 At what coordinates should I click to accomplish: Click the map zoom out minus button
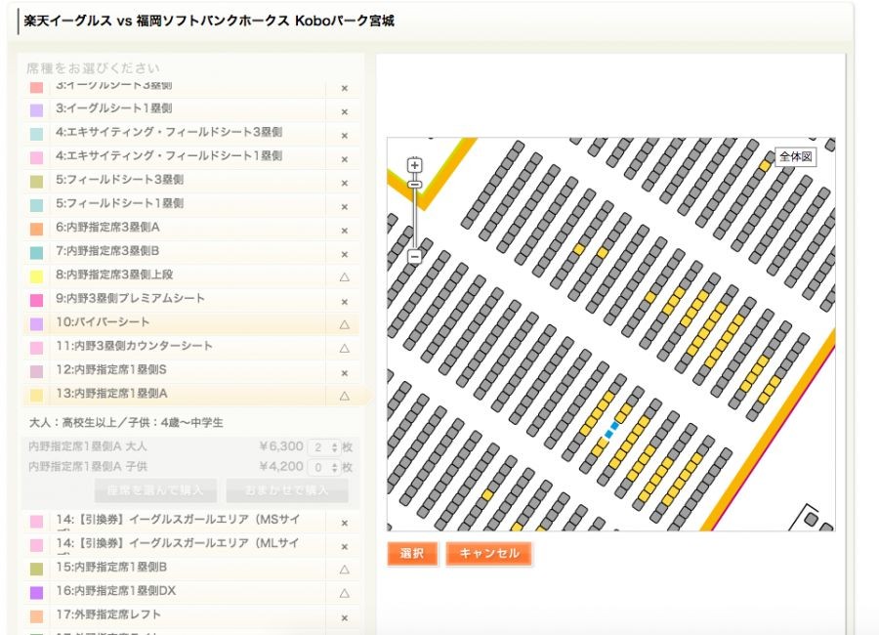coord(414,257)
